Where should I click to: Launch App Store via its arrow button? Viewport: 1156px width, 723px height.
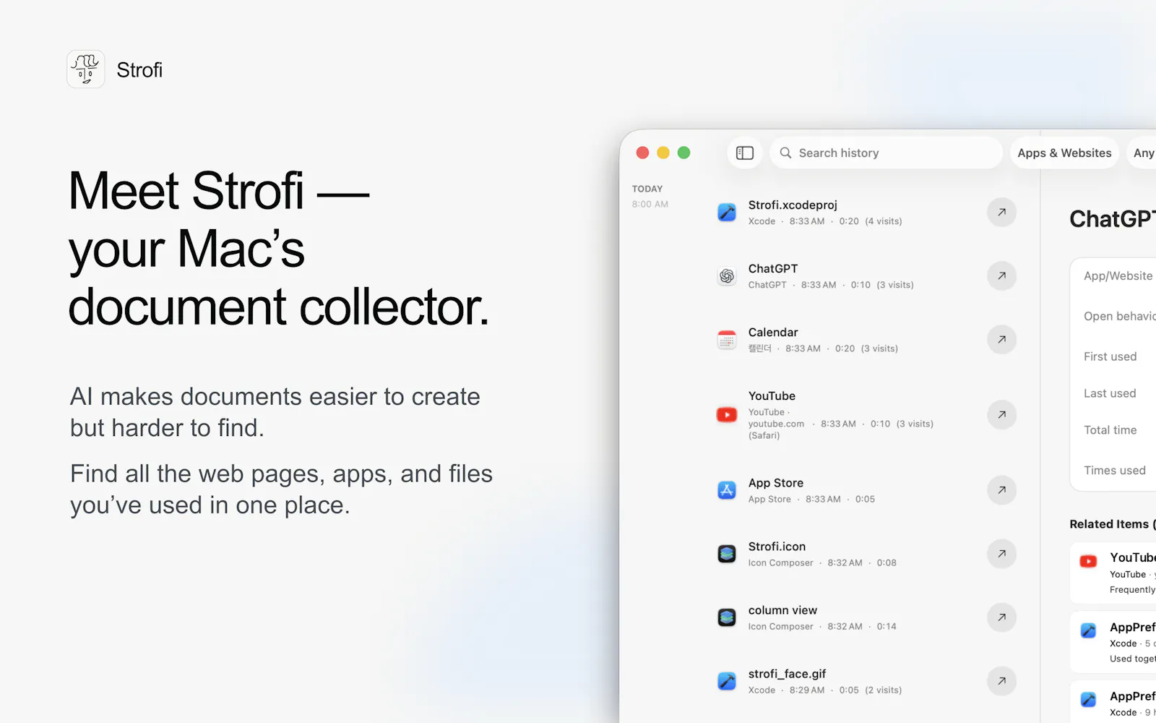1001,490
